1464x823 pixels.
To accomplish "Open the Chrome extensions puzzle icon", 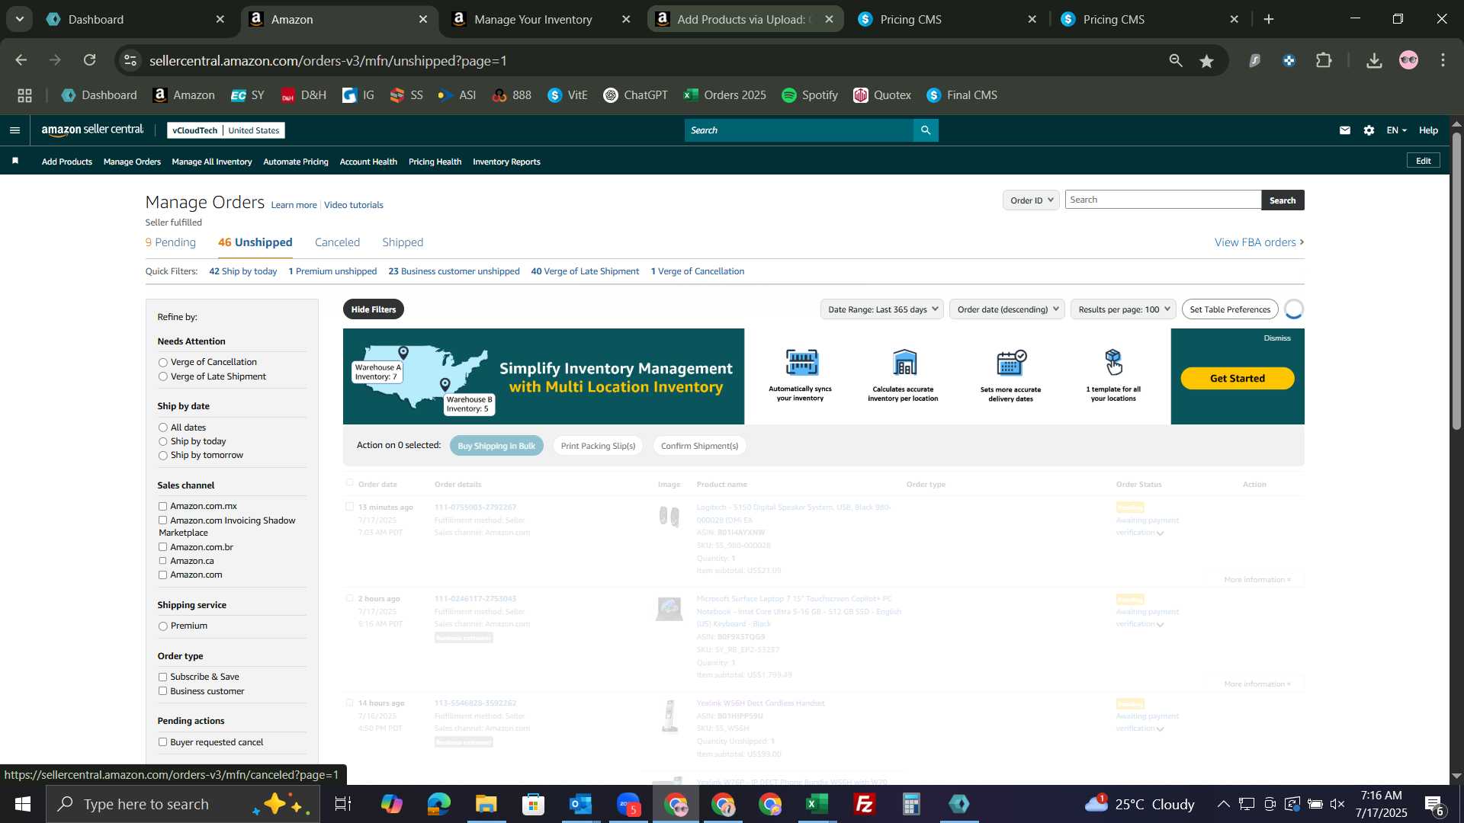I will coord(1324,61).
